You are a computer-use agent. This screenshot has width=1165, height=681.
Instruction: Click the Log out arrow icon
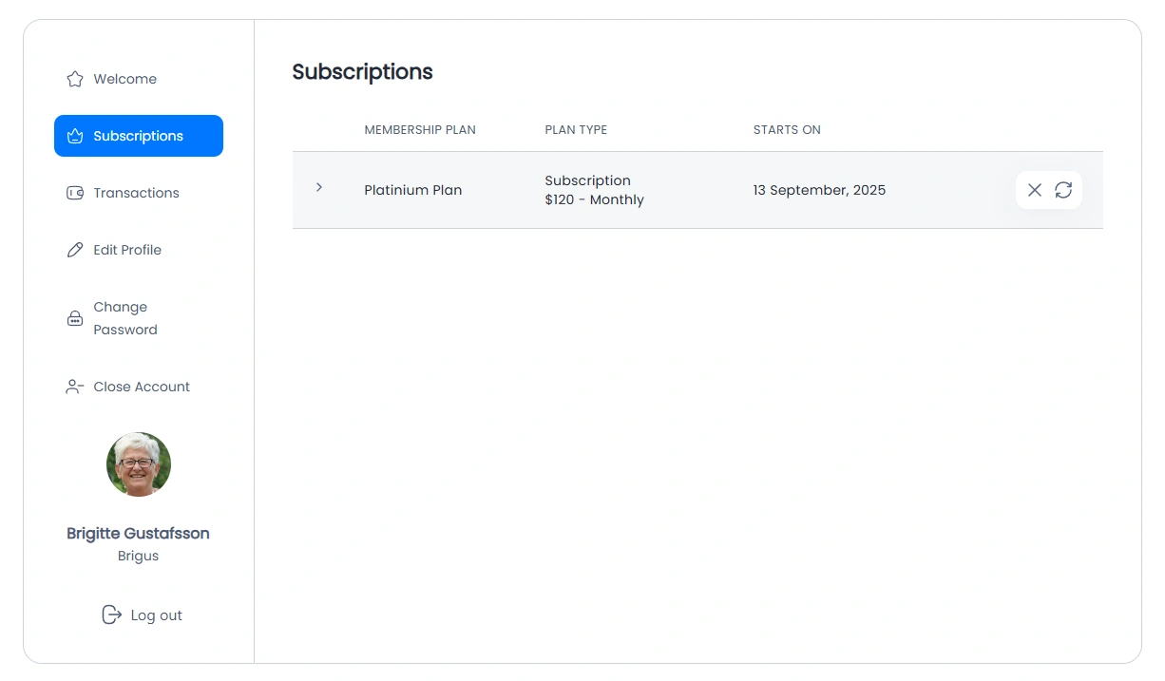[112, 615]
